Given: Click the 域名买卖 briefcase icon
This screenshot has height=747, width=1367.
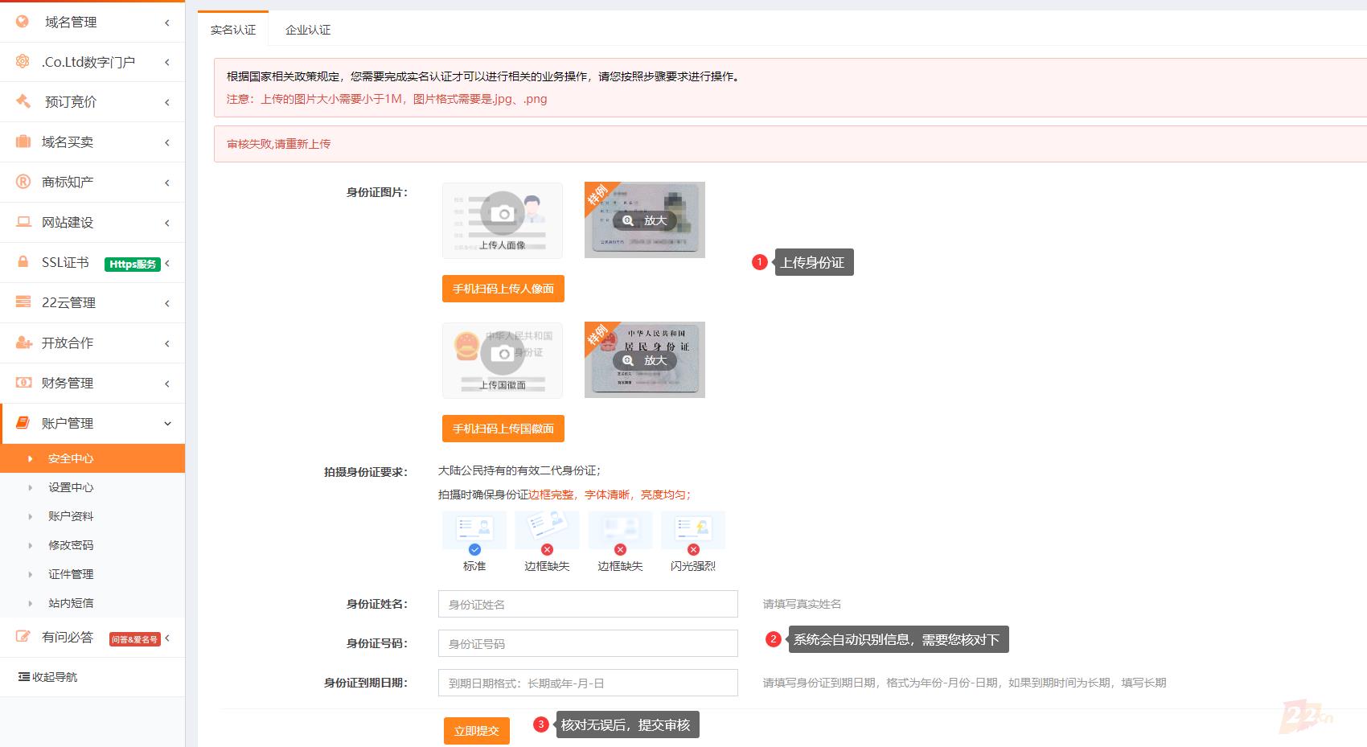Looking at the screenshot, I should pyautogui.click(x=23, y=142).
